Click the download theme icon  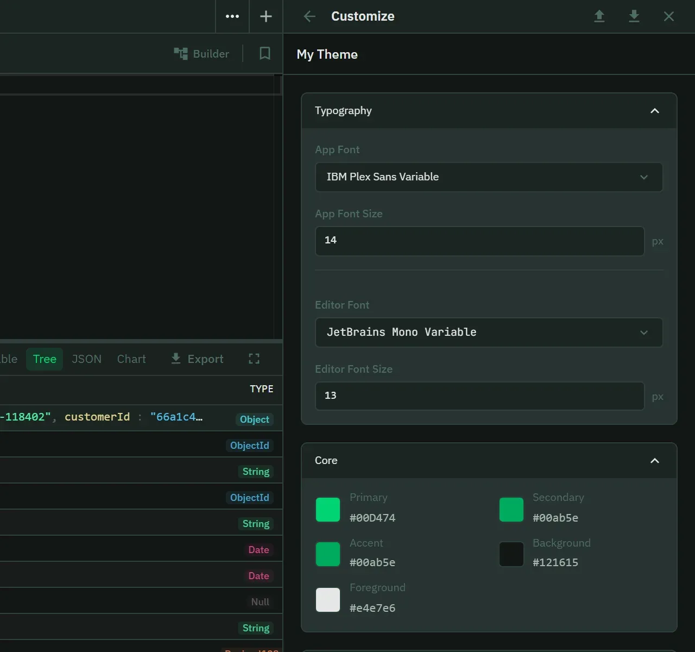(634, 16)
